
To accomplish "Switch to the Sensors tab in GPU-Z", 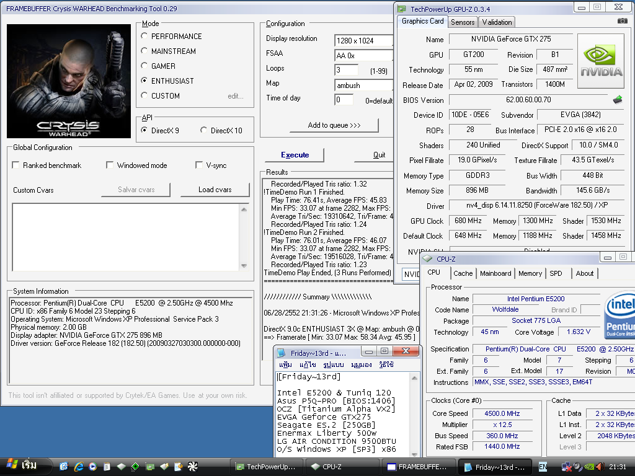I will [463, 22].
